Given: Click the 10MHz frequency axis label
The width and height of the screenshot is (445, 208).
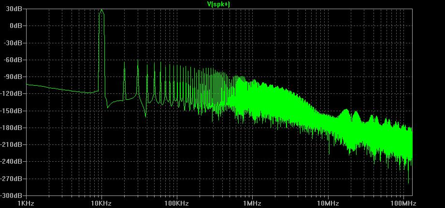Looking at the screenshot, I should [x=328, y=204].
